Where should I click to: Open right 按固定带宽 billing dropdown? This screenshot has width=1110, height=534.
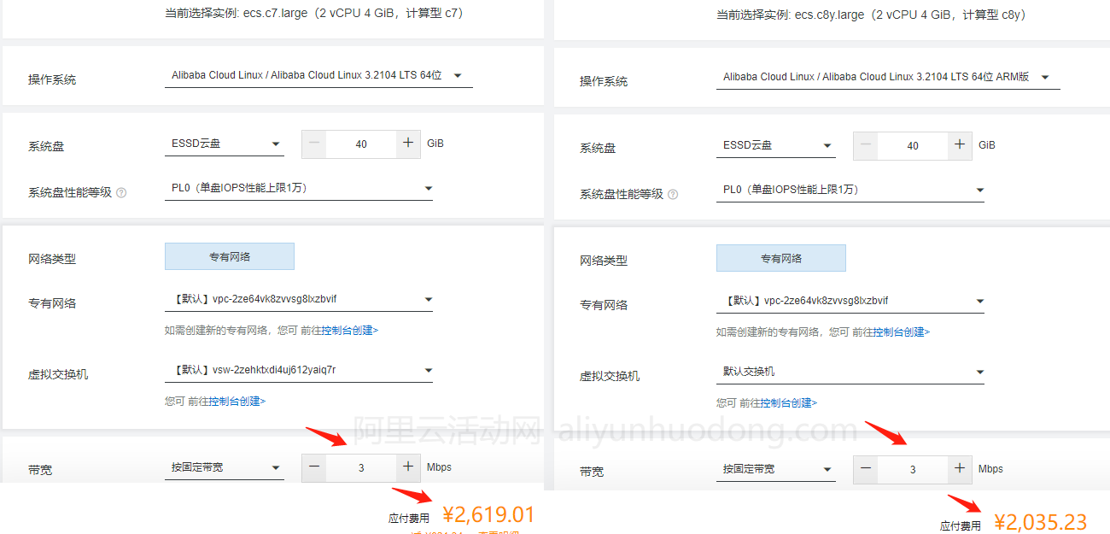(x=776, y=470)
